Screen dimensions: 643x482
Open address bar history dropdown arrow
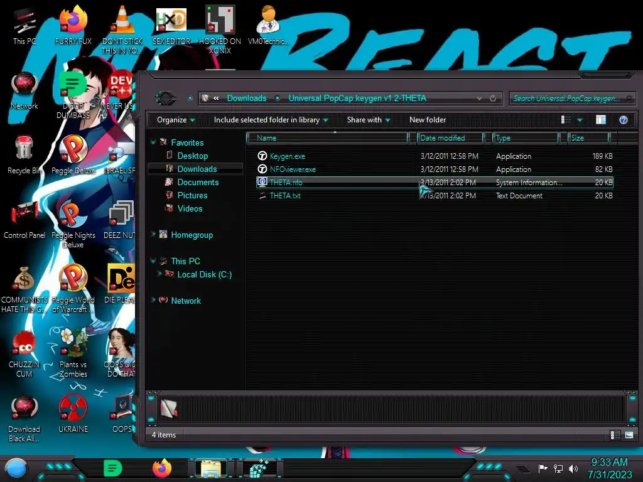tap(479, 99)
